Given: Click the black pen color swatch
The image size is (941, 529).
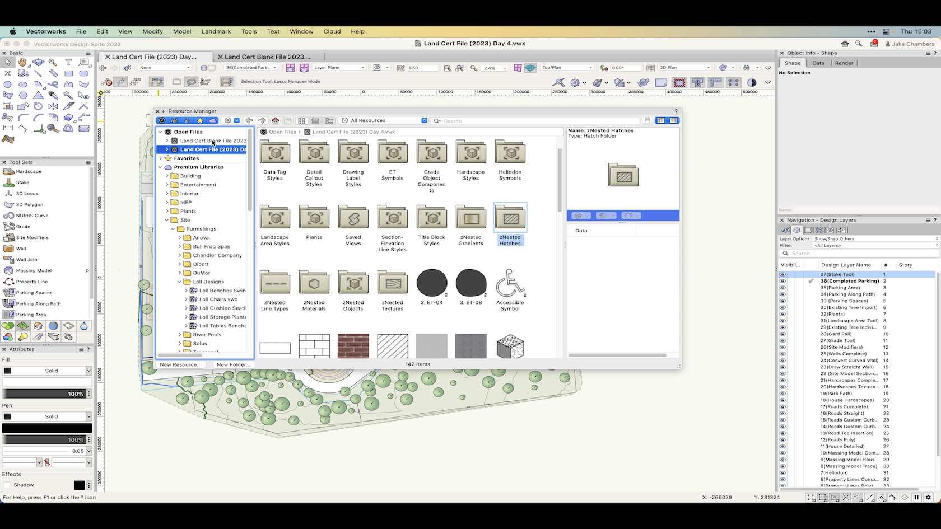Looking at the screenshot, I should click(x=47, y=428).
